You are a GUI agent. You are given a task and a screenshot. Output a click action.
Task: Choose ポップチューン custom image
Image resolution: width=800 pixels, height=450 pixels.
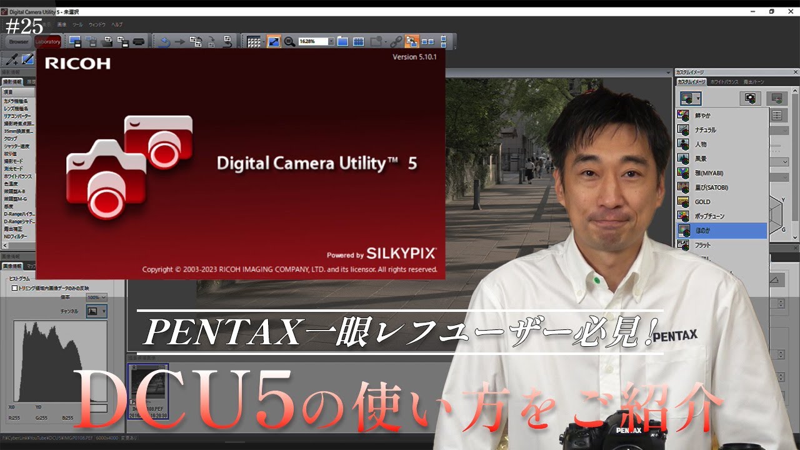tap(722, 216)
